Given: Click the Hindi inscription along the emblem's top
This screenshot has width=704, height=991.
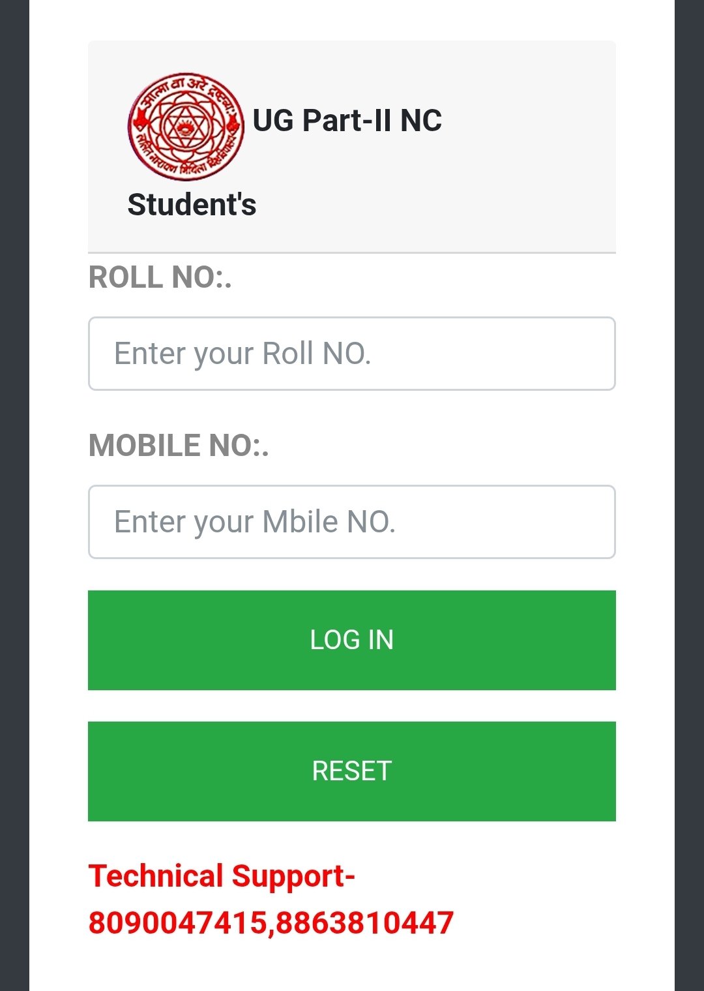Looking at the screenshot, I should tap(188, 85).
